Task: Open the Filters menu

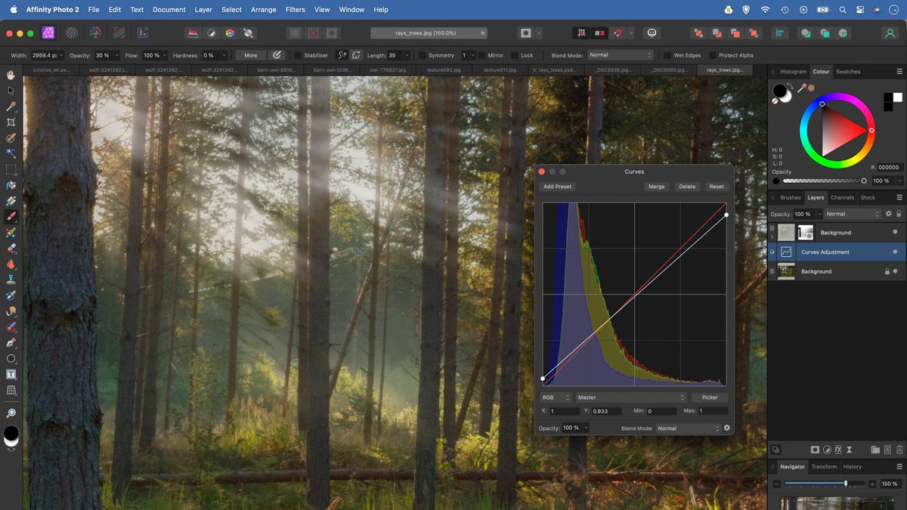Action: click(295, 10)
